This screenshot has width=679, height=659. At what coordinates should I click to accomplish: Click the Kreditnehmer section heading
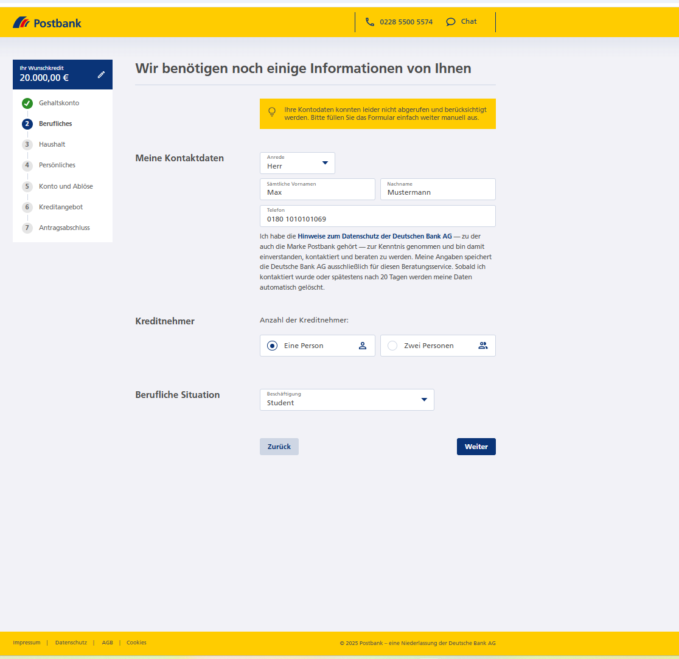point(164,321)
